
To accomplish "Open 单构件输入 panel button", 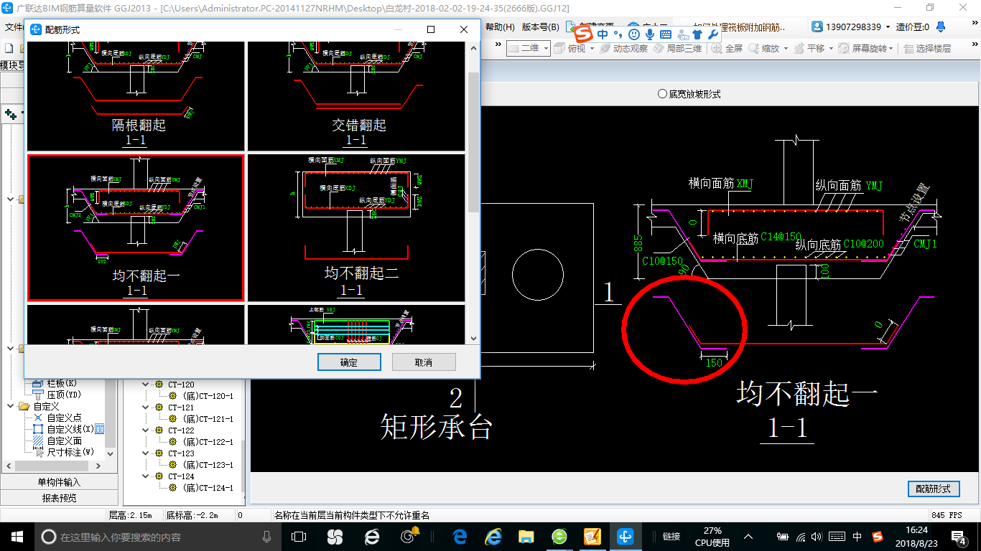I will [x=59, y=482].
